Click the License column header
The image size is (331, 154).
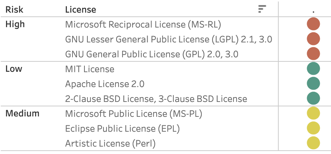(80, 9)
